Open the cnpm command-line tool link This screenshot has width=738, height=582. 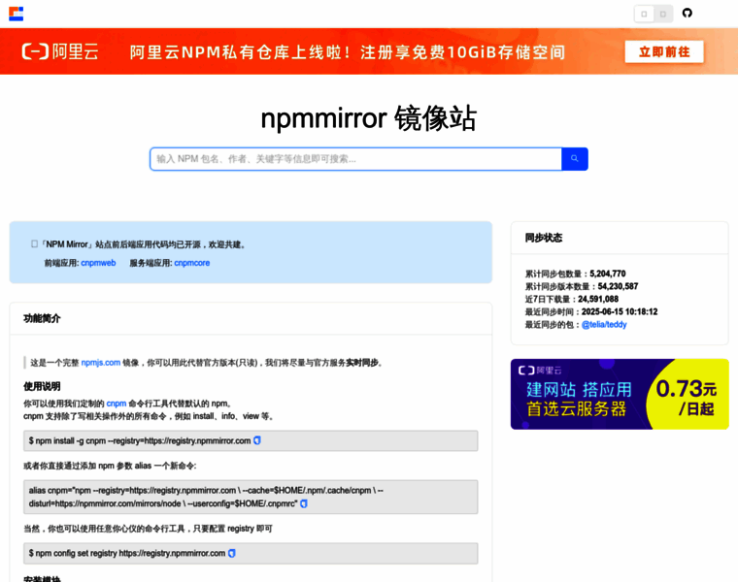[117, 404]
